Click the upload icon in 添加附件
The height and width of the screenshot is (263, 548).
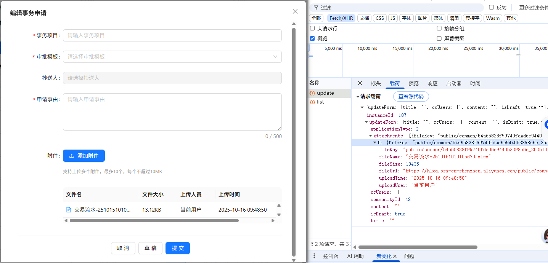[x=72, y=156]
